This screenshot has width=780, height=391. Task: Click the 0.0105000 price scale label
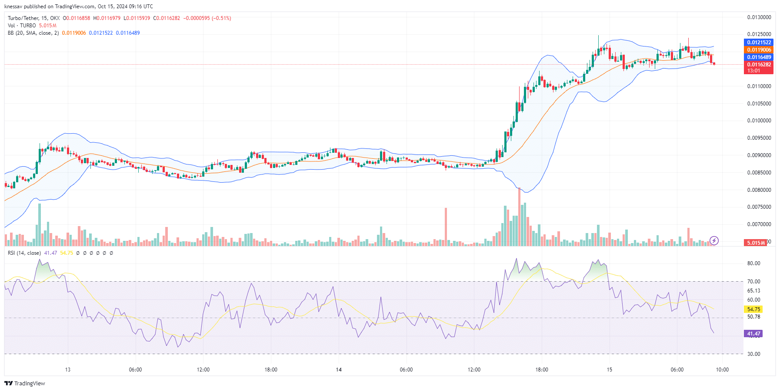coord(759,104)
